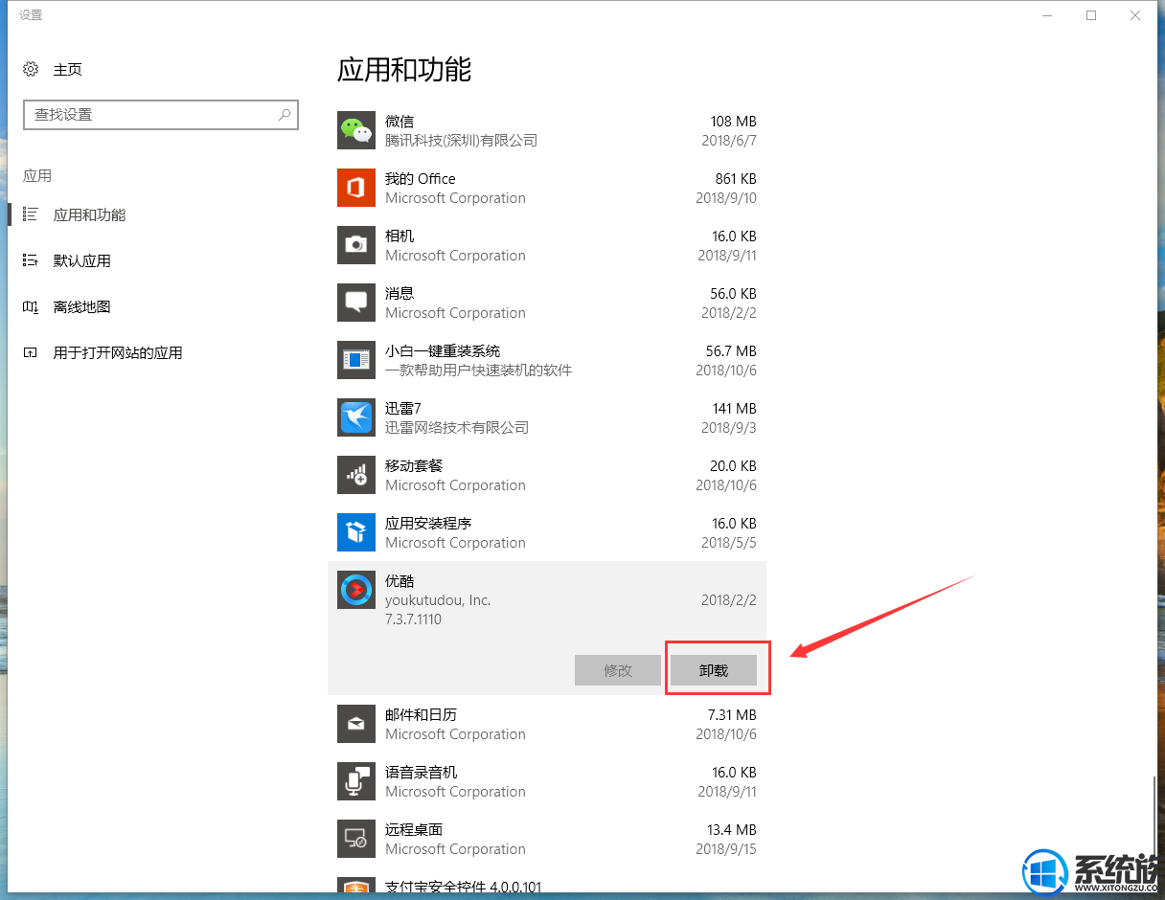
Task: Click the 优酷 Youku app icon
Action: (x=356, y=590)
